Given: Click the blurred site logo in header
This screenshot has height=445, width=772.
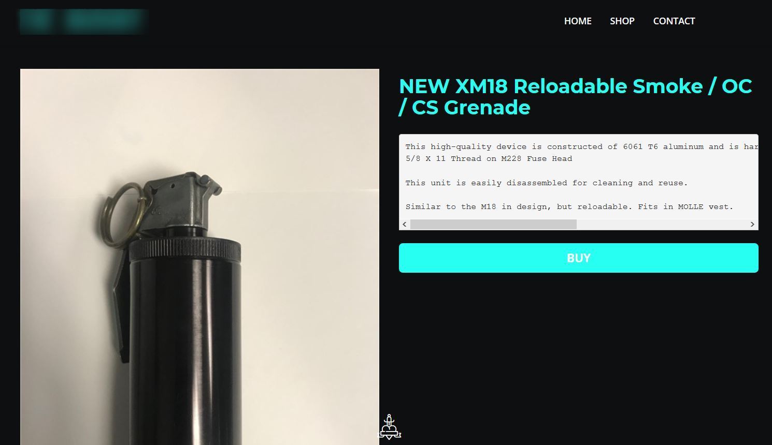Looking at the screenshot, I should pos(84,21).
